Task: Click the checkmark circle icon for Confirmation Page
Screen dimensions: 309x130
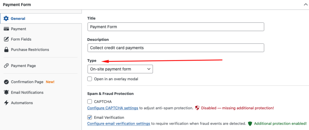Action: point(6,82)
